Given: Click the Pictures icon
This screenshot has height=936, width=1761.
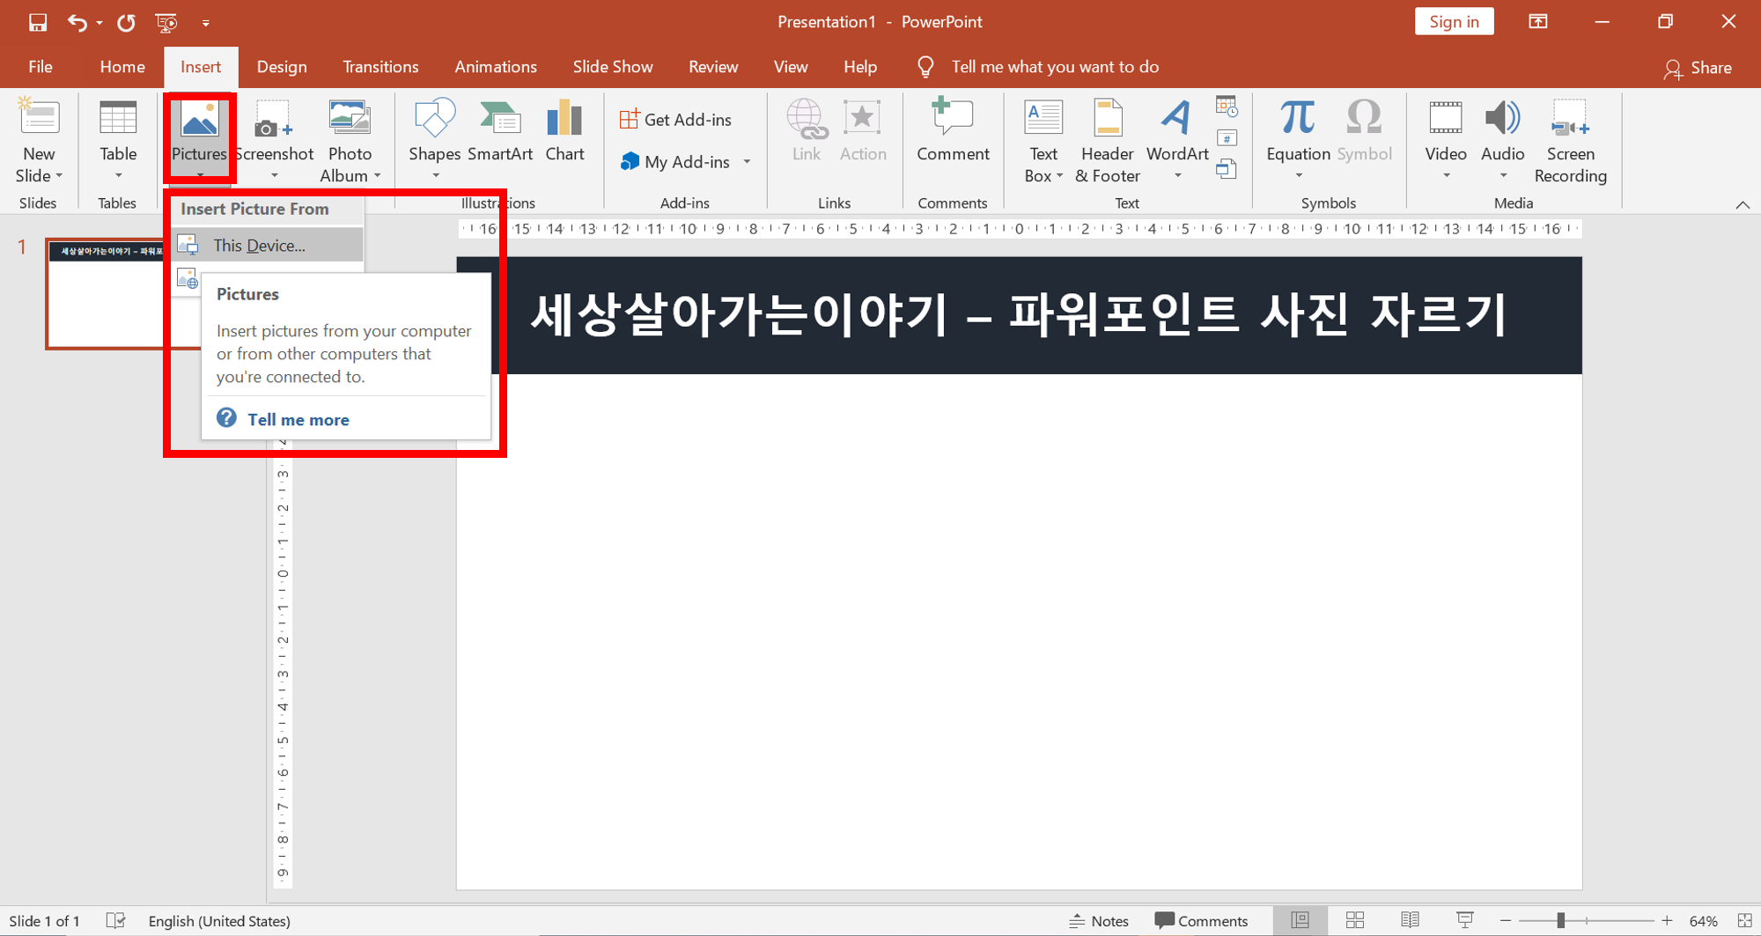Looking at the screenshot, I should point(199,119).
